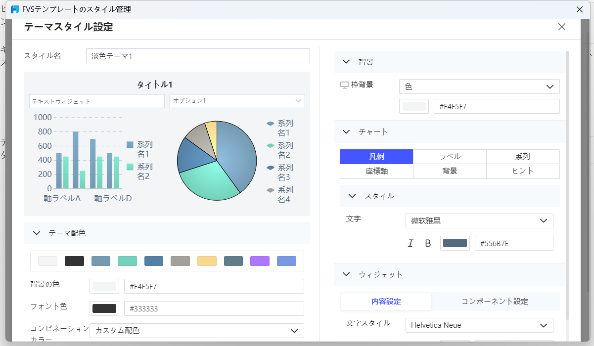Select the 背景 chart tab
This screenshot has width=594, height=346.
pyautogui.click(x=450, y=171)
